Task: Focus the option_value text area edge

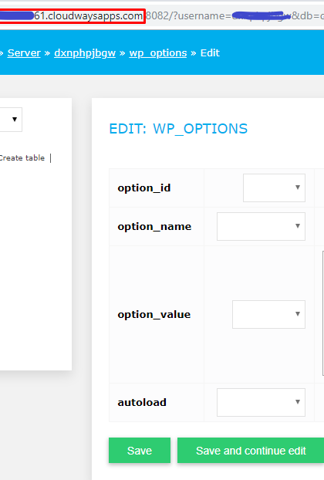Action: [x=323, y=313]
